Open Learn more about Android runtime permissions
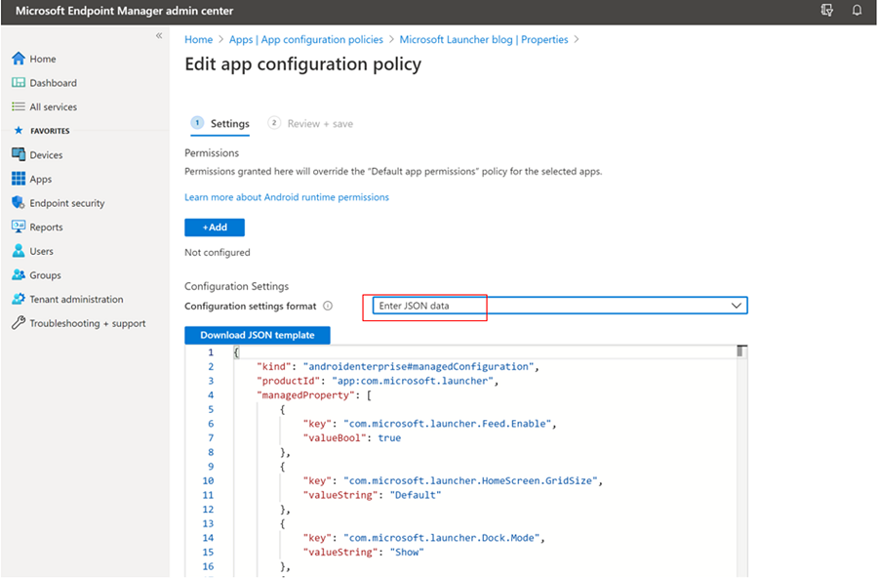 (x=287, y=197)
